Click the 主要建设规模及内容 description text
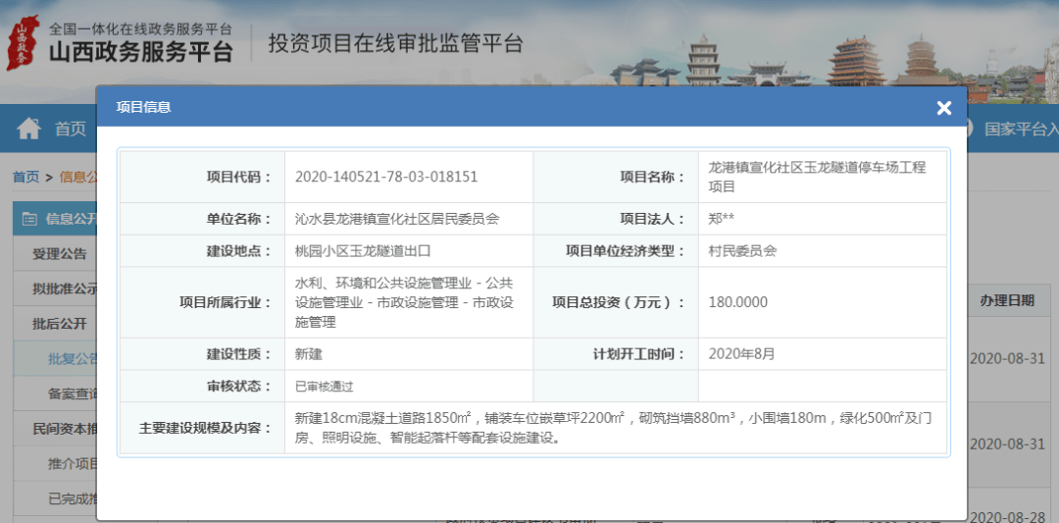1059x523 pixels. [x=613, y=428]
